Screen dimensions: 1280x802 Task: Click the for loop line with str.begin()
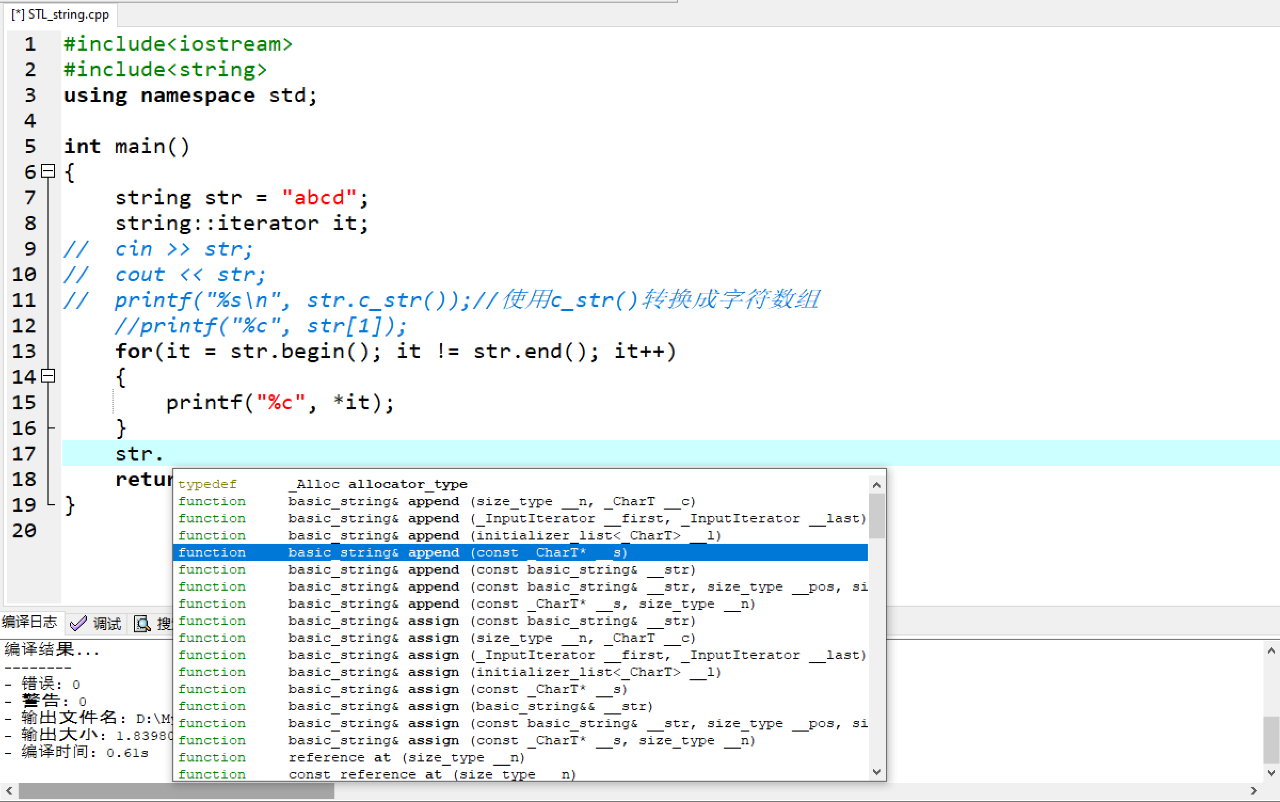tap(396, 351)
